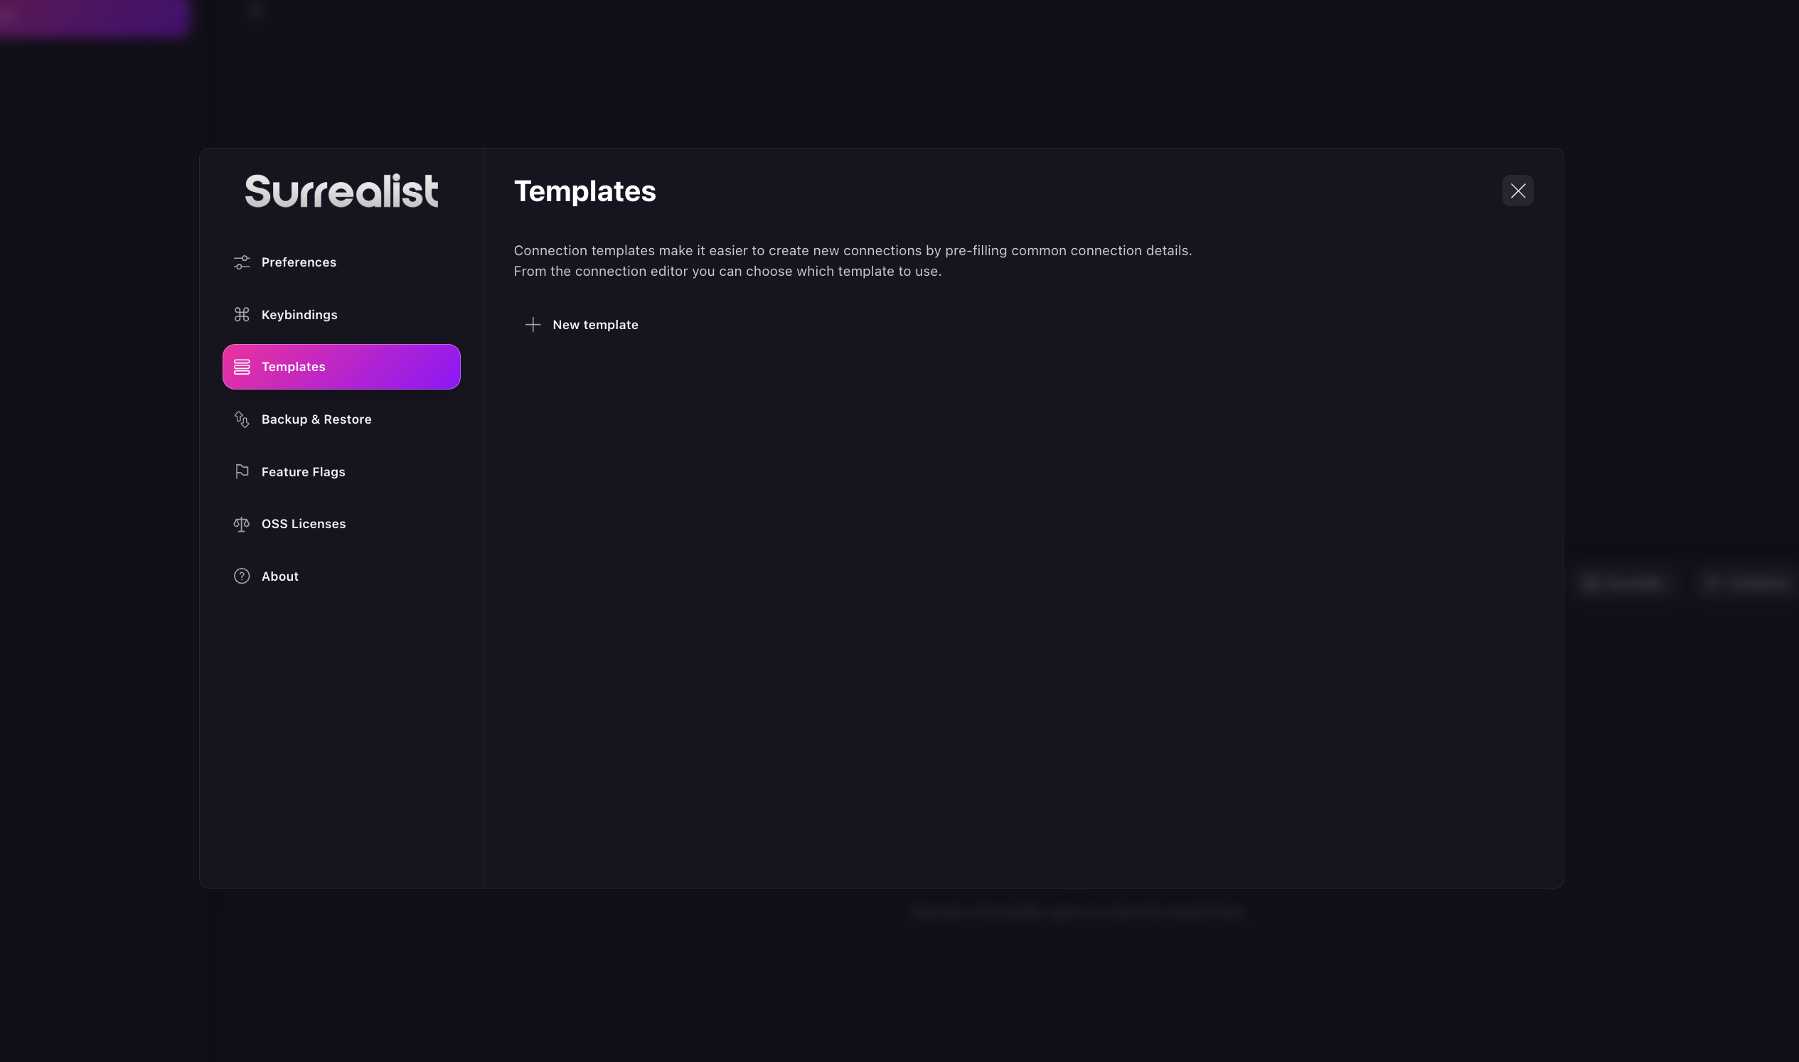Select the Feature Flags flag icon

pos(241,471)
